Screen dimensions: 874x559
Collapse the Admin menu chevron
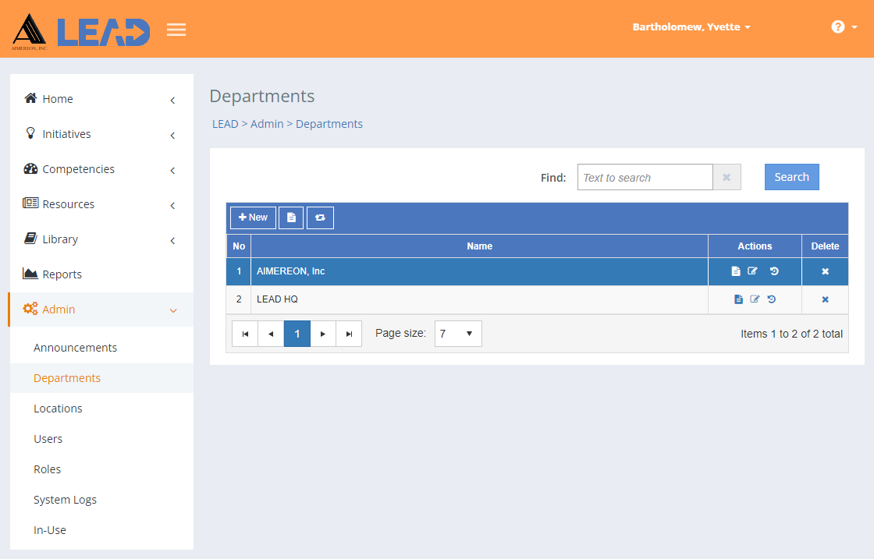[173, 310]
